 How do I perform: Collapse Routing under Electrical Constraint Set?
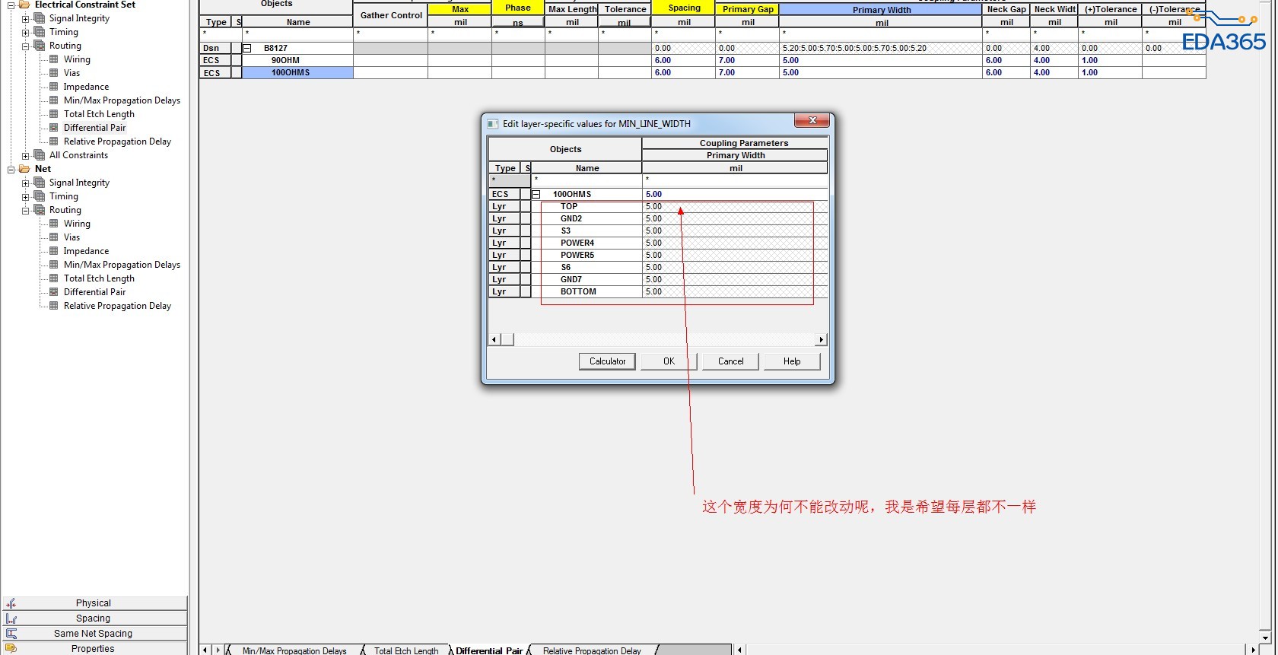pos(25,46)
